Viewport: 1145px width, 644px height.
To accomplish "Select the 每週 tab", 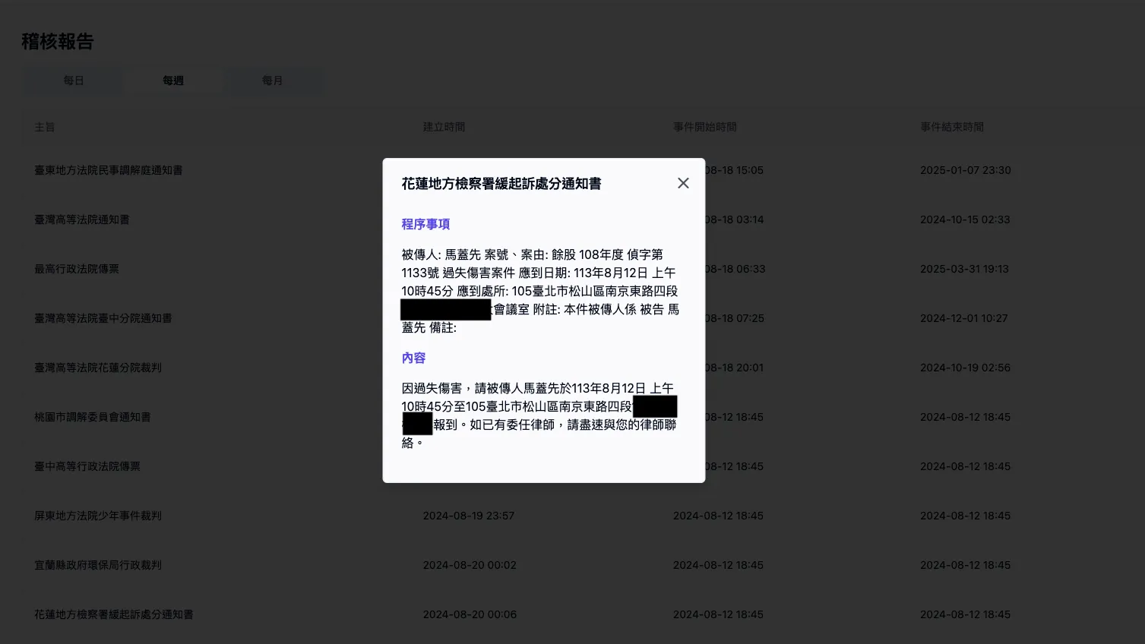I will click(x=173, y=80).
